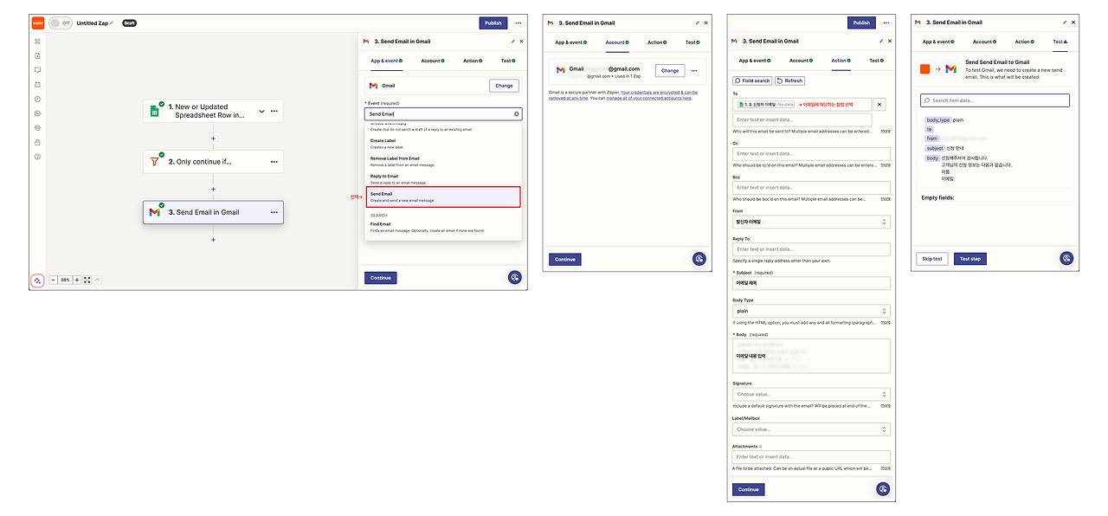Open the Body Type dropdown set to plain
Image resolution: width=1108 pixels, height=516 pixels.
(x=811, y=311)
